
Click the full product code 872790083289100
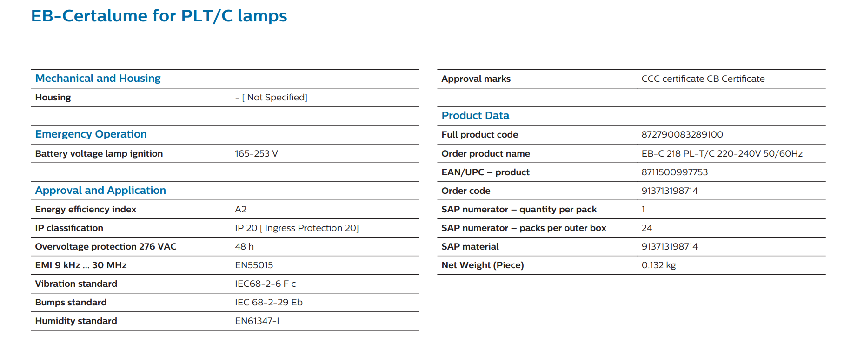(x=682, y=135)
